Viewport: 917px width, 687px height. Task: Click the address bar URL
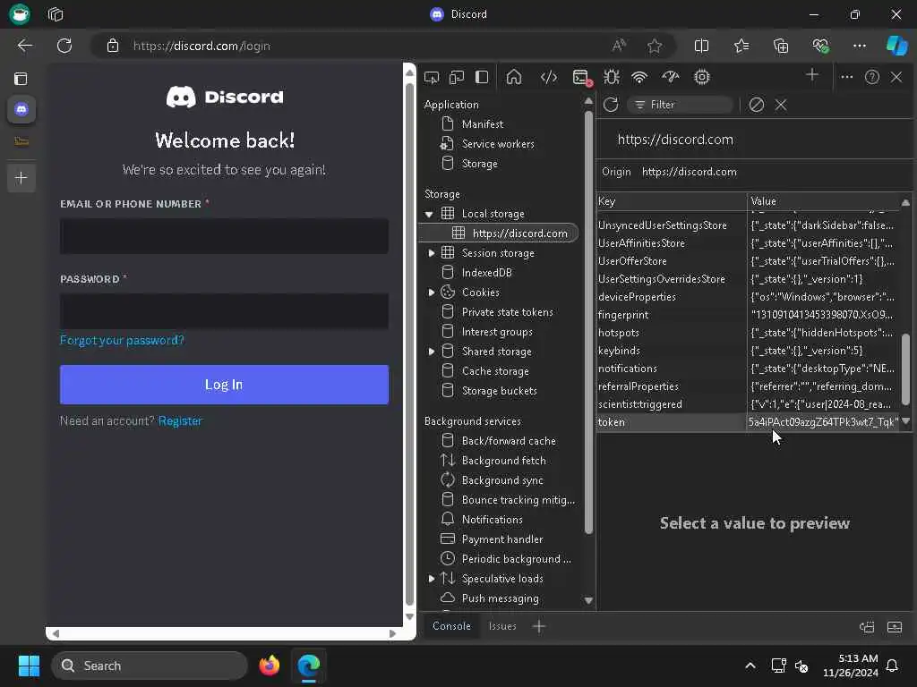pos(201,46)
